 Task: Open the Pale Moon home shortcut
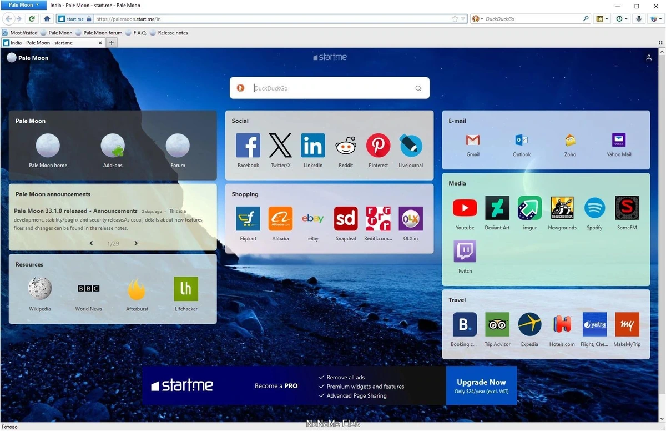[x=48, y=146]
